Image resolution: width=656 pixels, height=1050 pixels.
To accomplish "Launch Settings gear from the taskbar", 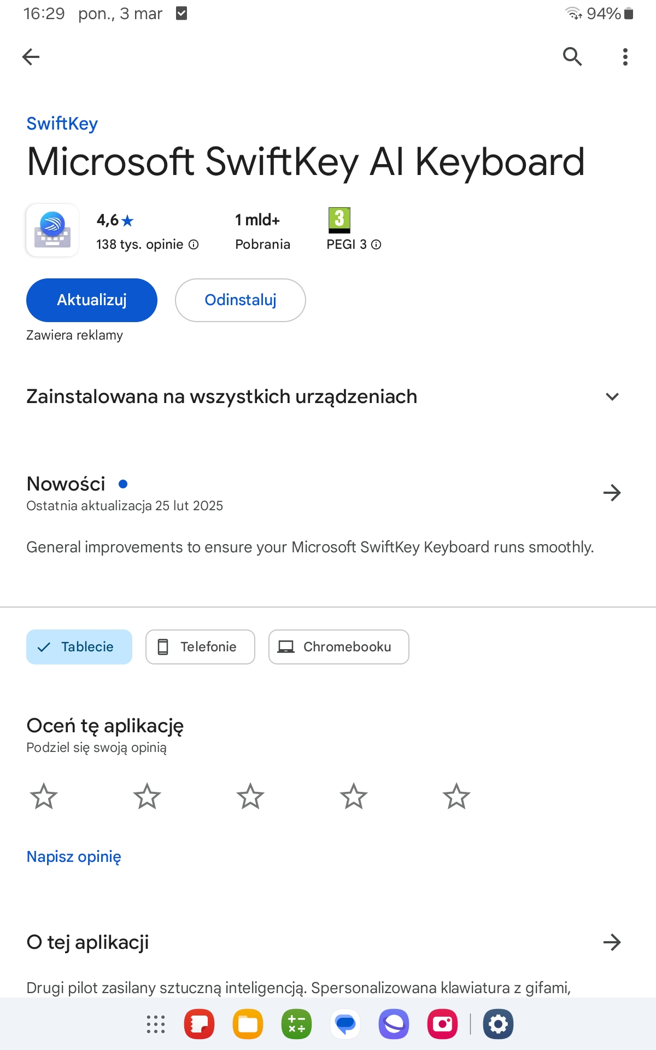I will pos(498,1024).
